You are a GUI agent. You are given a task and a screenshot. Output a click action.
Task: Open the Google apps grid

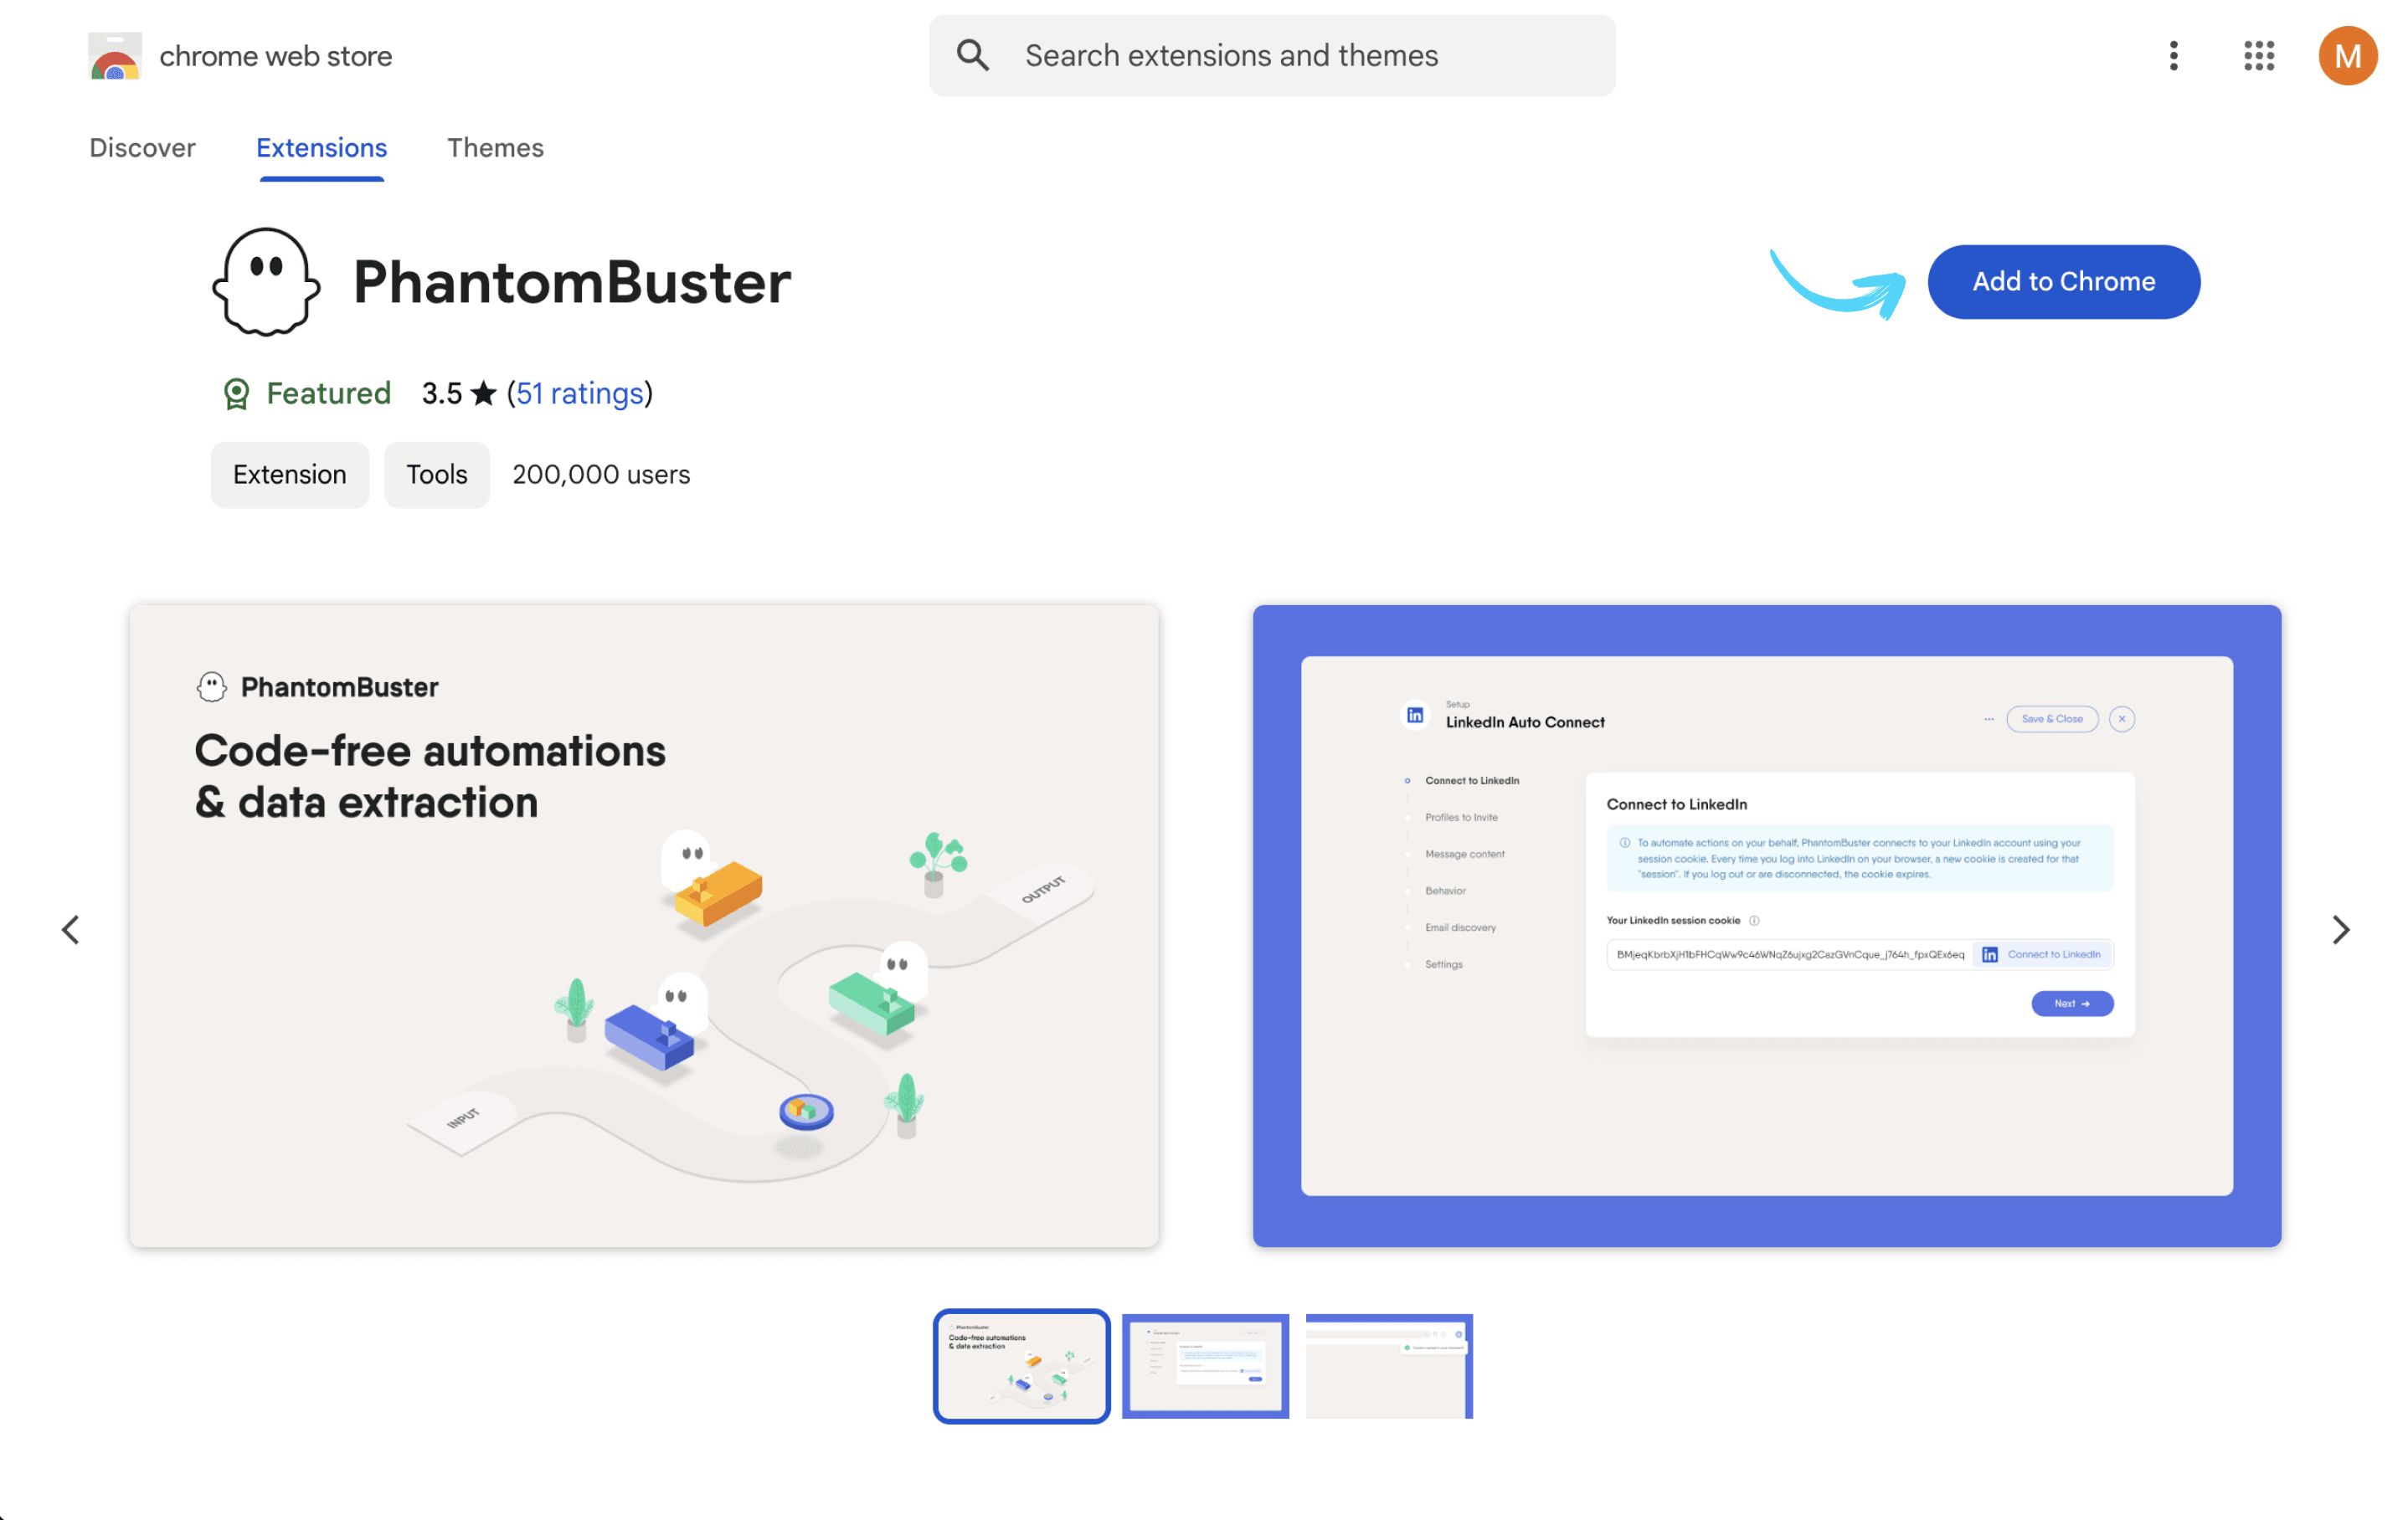(x=2258, y=56)
